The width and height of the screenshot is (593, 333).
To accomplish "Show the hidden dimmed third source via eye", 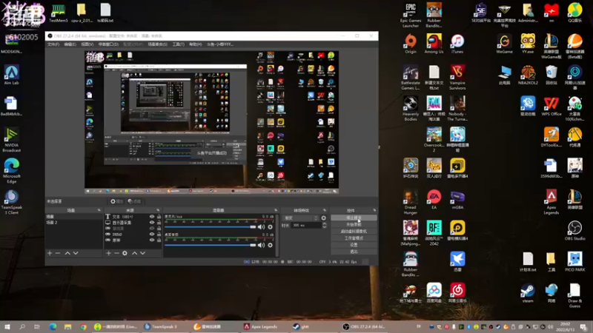I will [x=152, y=229].
